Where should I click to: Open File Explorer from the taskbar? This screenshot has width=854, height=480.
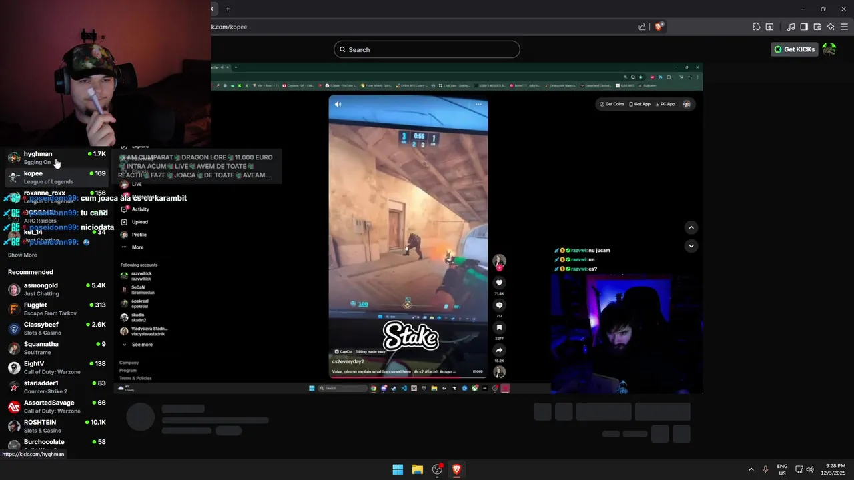click(x=418, y=469)
